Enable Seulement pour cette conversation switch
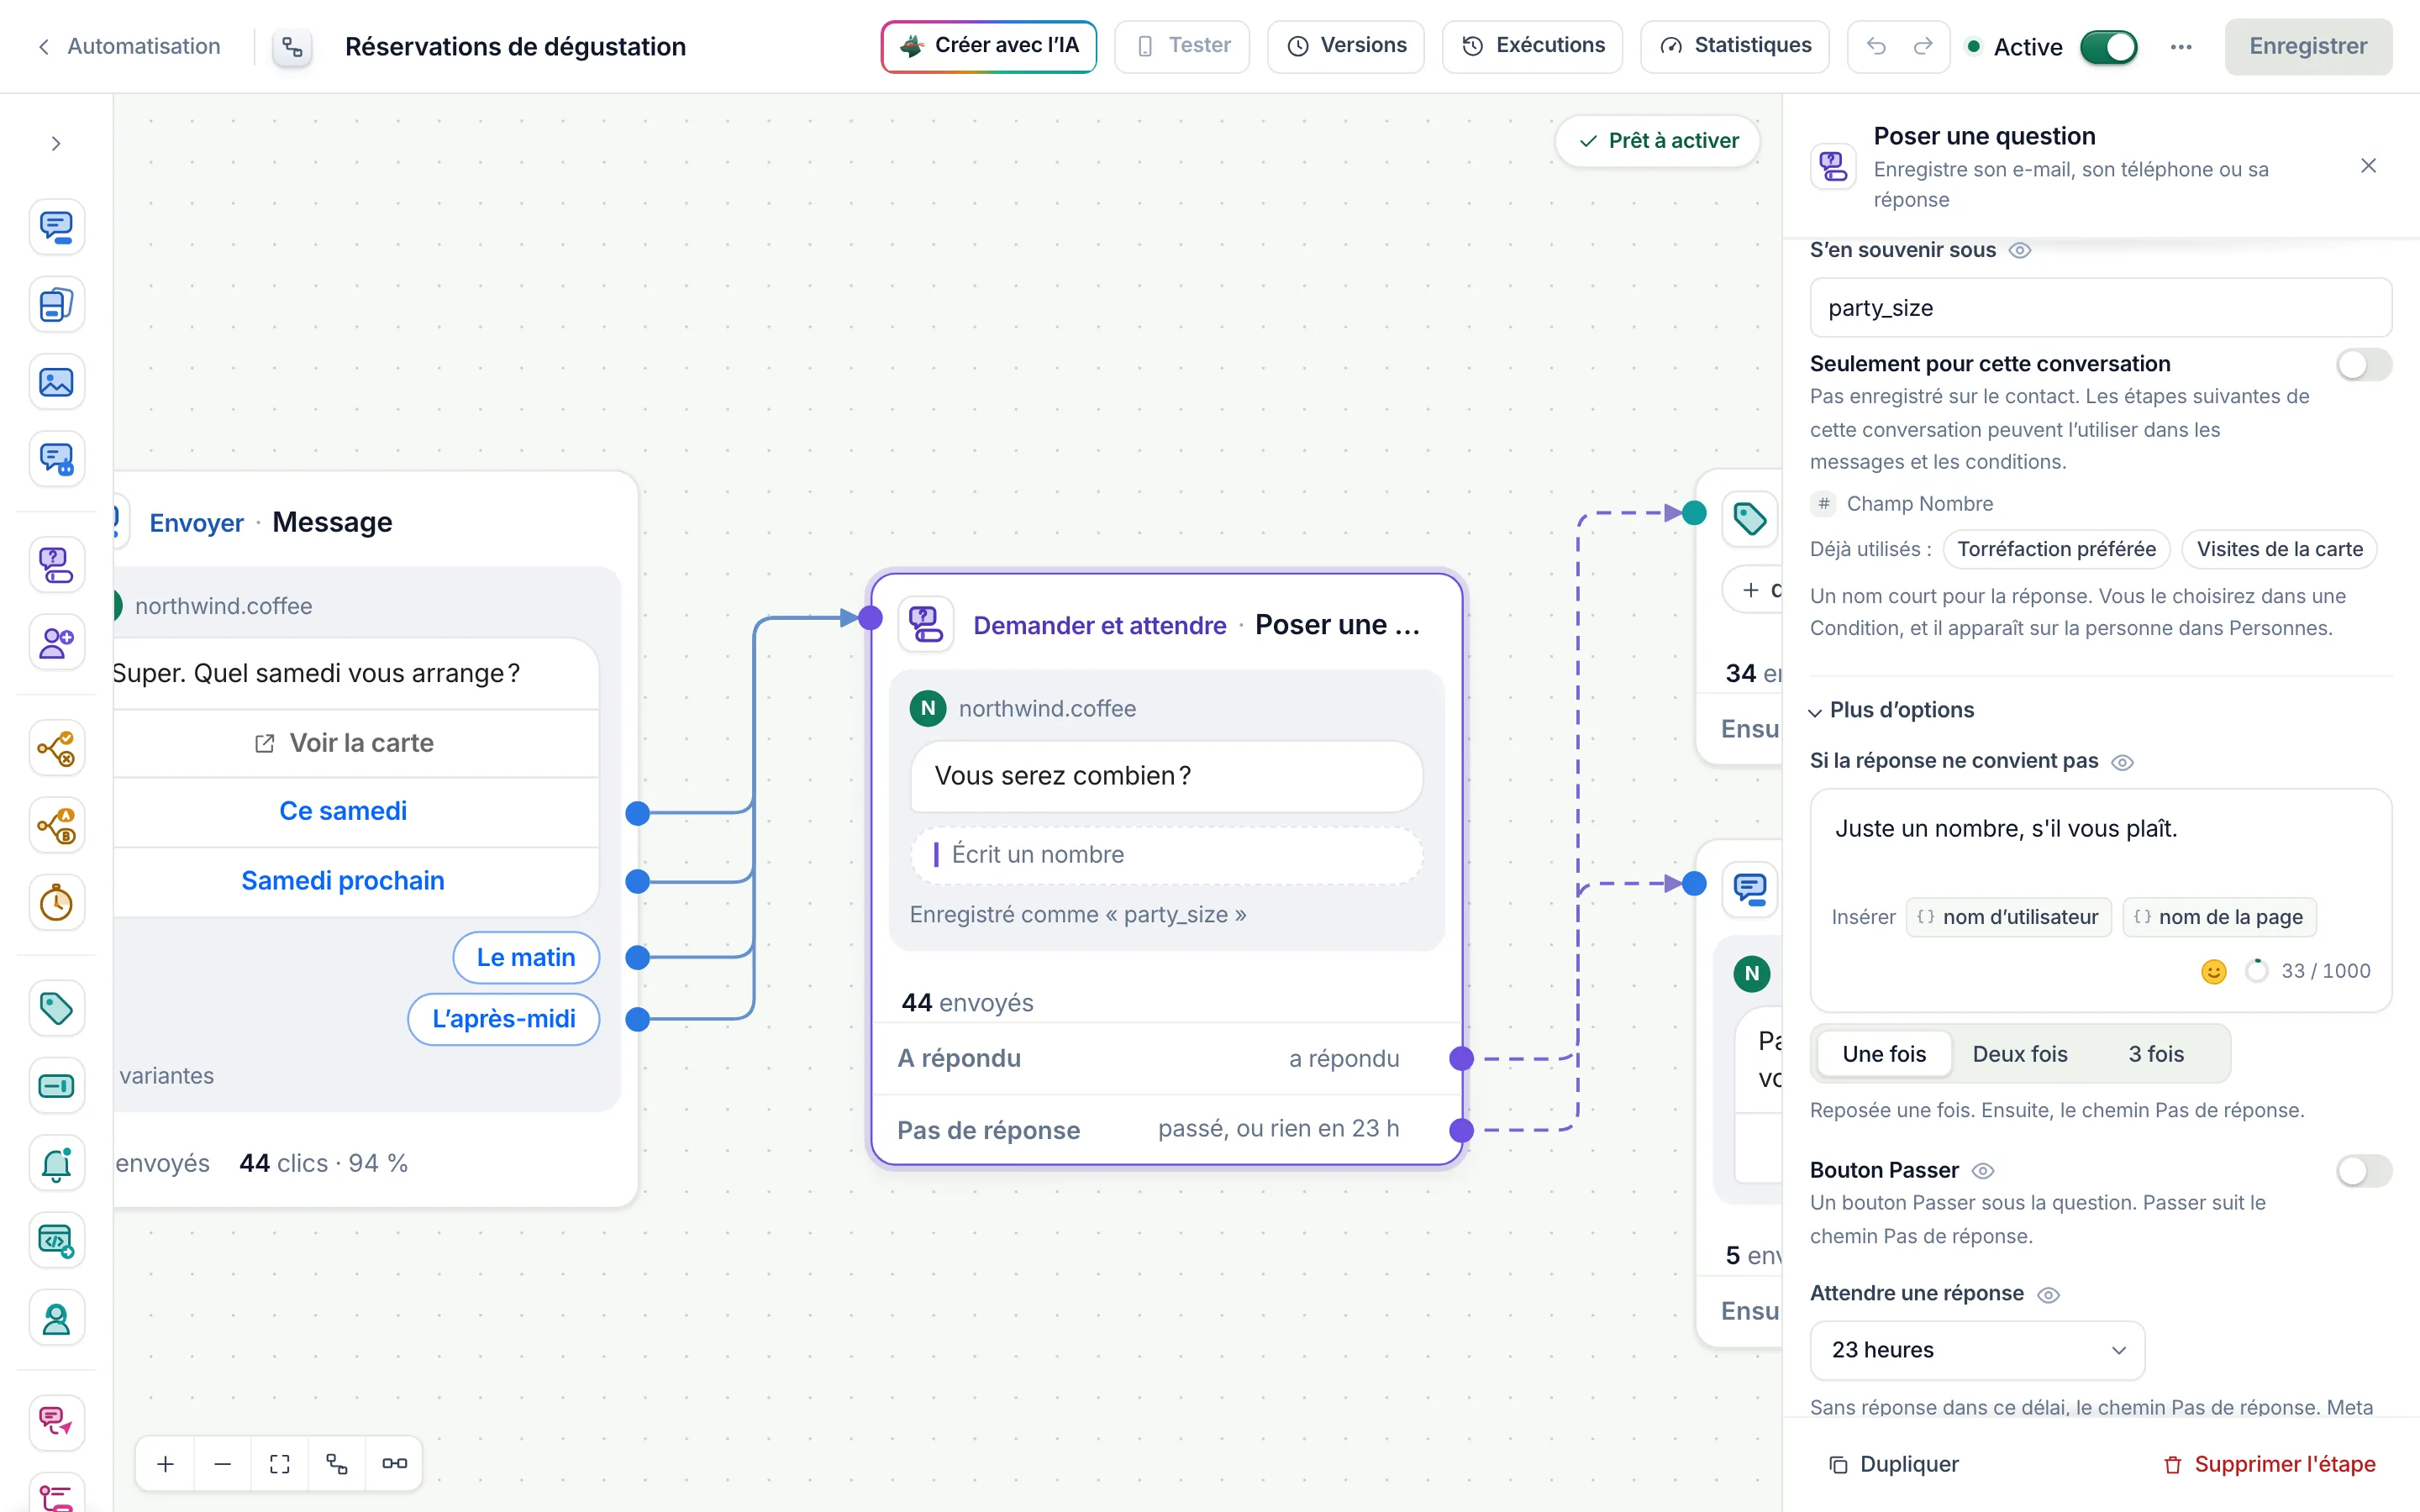2420x1512 pixels. [x=2364, y=365]
